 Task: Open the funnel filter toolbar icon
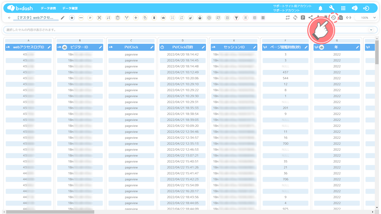(236, 18)
